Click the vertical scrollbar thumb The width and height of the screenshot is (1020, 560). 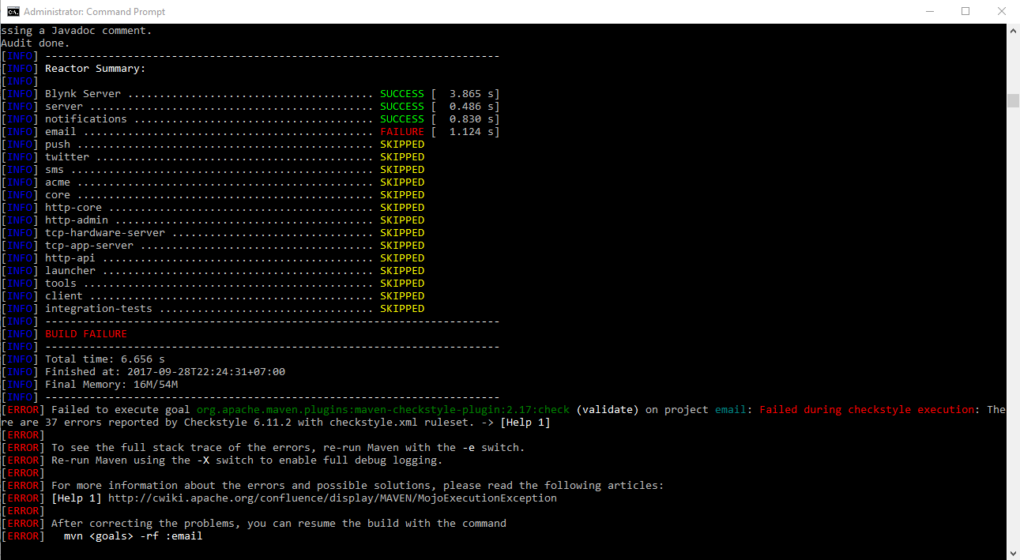click(1013, 100)
